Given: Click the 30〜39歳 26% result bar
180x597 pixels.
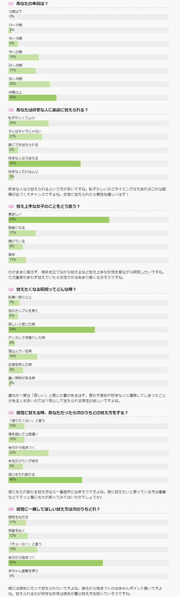Looking at the screenshot, I should pyautogui.click(x=29, y=84).
